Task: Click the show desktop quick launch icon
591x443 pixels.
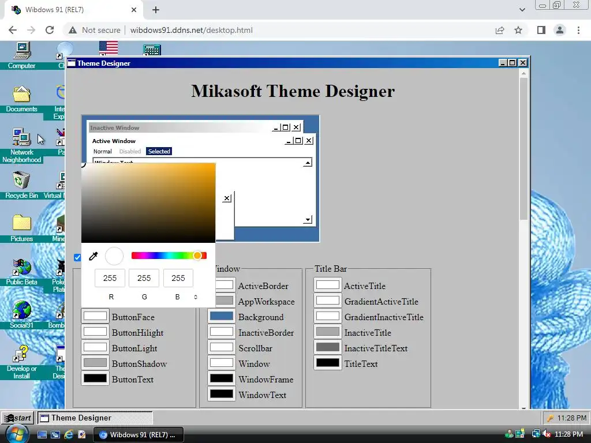Action: click(42, 434)
